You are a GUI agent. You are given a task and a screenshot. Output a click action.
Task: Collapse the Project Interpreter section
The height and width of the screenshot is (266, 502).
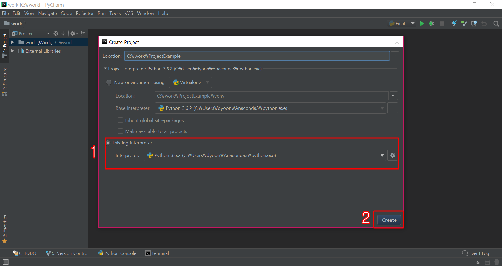(x=105, y=69)
